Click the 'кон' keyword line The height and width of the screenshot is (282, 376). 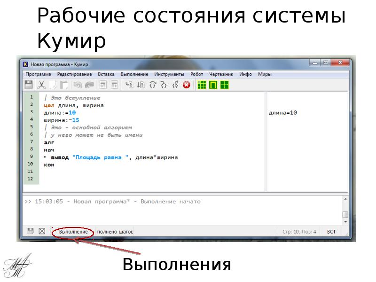49,165
